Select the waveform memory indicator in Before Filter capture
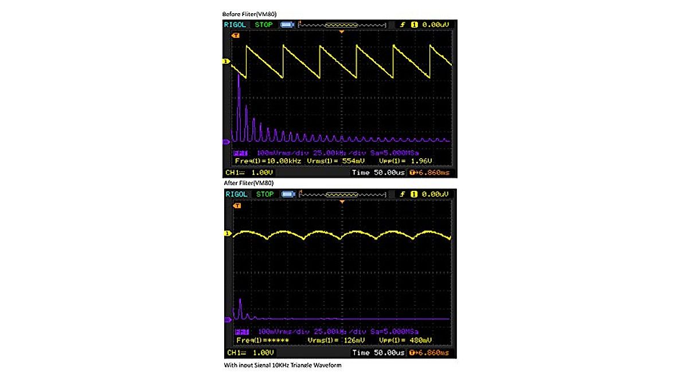 (343, 25)
